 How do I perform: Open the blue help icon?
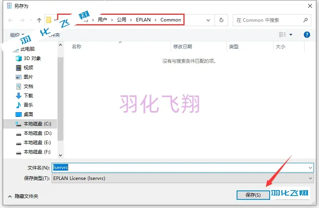coord(307,35)
